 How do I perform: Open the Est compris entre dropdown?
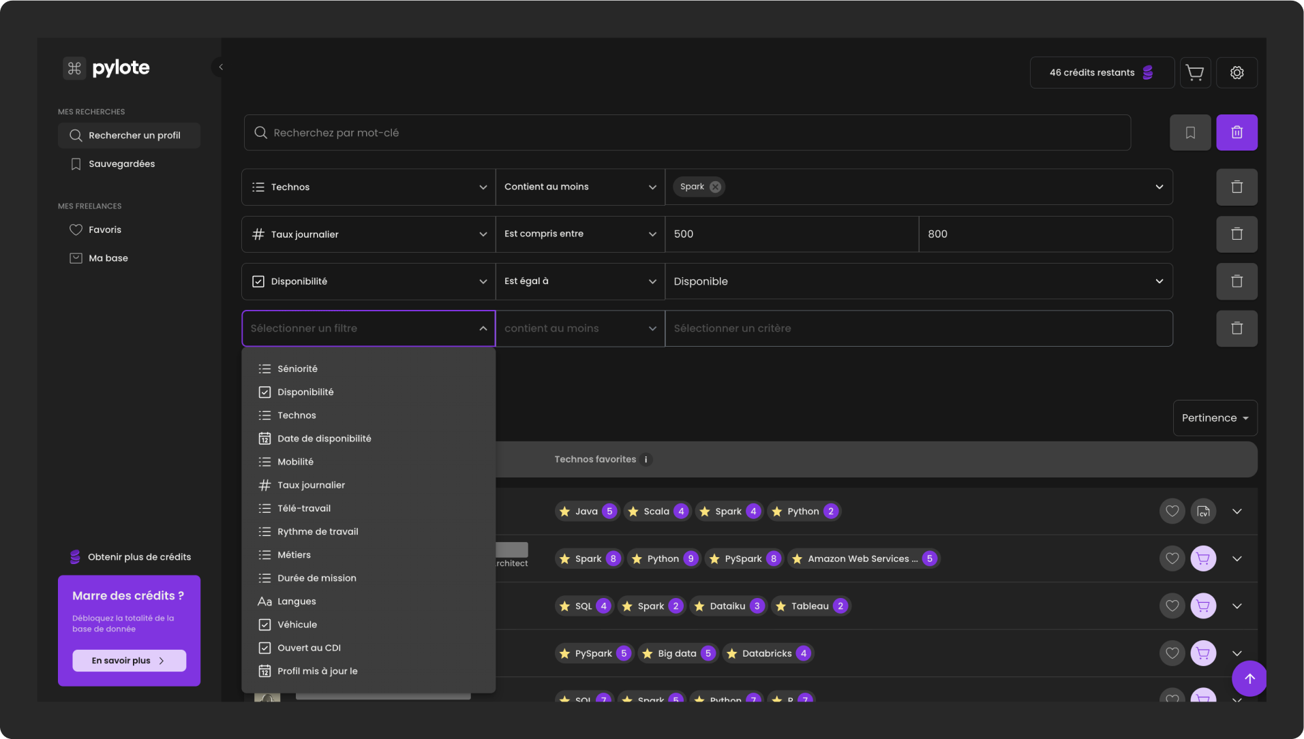click(580, 234)
